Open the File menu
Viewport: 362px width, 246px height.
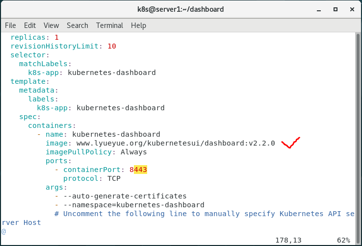[10, 25]
